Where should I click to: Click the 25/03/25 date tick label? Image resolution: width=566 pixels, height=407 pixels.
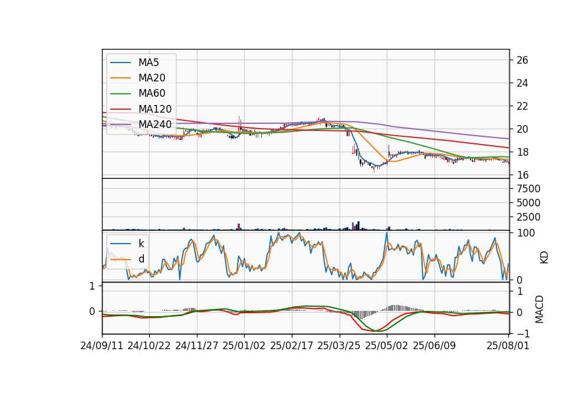(x=339, y=346)
